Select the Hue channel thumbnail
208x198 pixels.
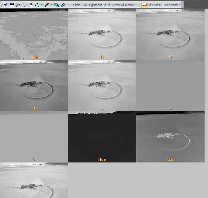click(x=102, y=137)
